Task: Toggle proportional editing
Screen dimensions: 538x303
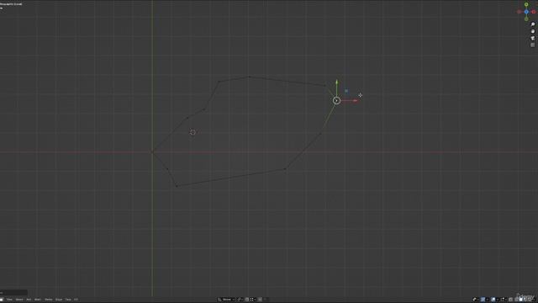Action: [x=260, y=300]
